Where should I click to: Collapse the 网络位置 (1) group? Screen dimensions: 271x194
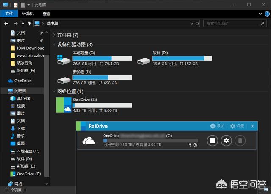(54, 91)
